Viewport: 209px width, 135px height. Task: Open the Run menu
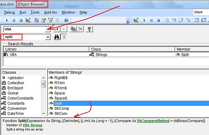23,13
